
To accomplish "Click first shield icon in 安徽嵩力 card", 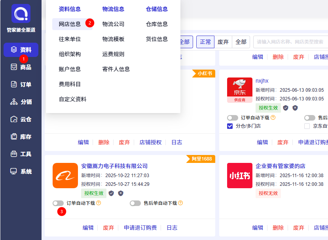I will pos(111,193).
